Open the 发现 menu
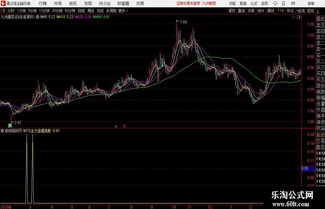This screenshot has height=209, width=325. coord(88,3)
